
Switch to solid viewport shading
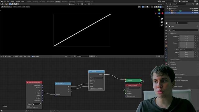point(157,7)
